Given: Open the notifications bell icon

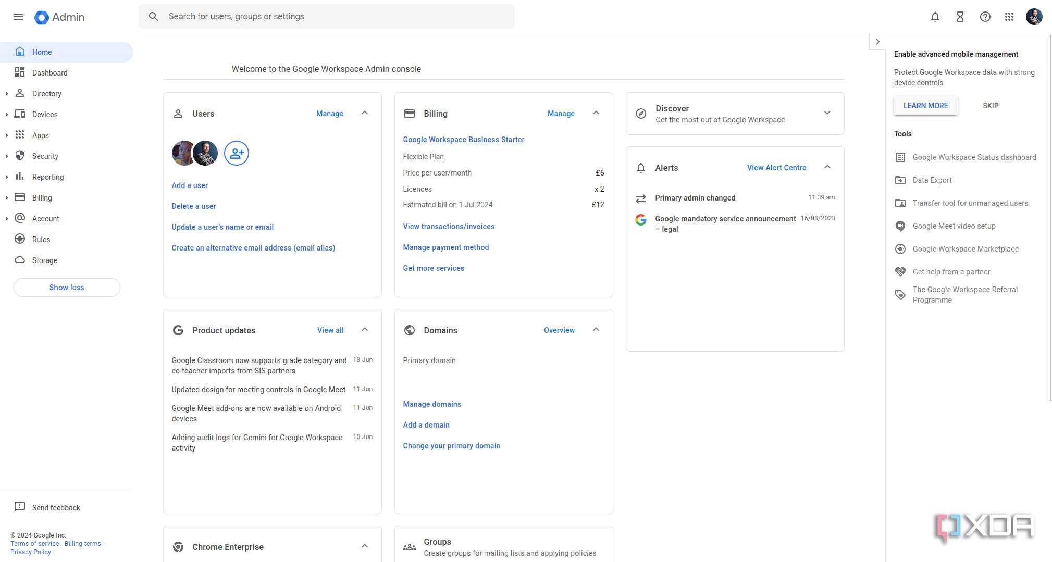Looking at the screenshot, I should tap(935, 17).
